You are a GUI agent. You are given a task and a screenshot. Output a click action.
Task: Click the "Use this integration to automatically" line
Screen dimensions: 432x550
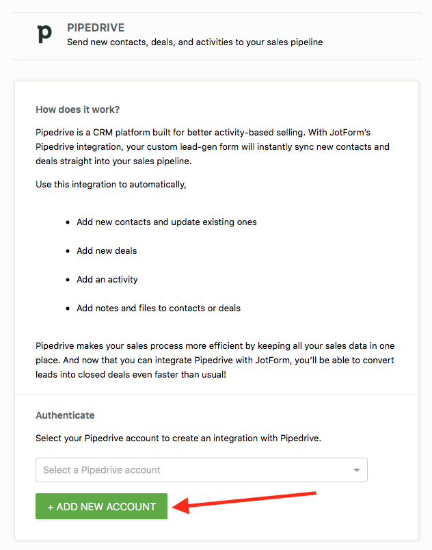tap(111, 185)
